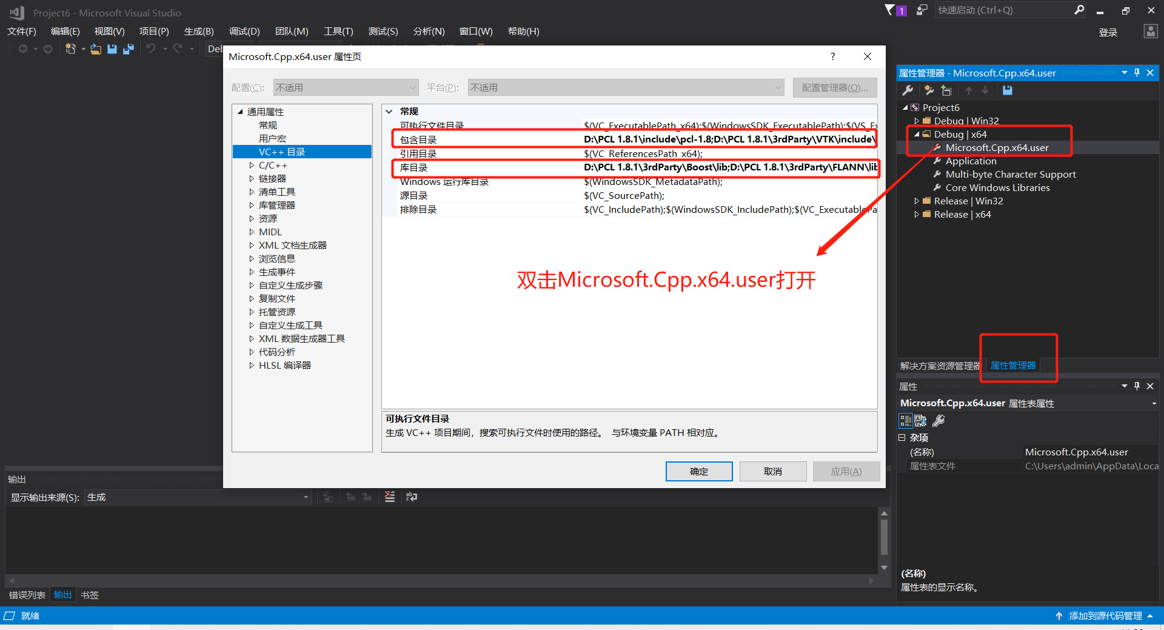
Task: Open property pages via the wrench icon
Action: (x=938, y=421)
